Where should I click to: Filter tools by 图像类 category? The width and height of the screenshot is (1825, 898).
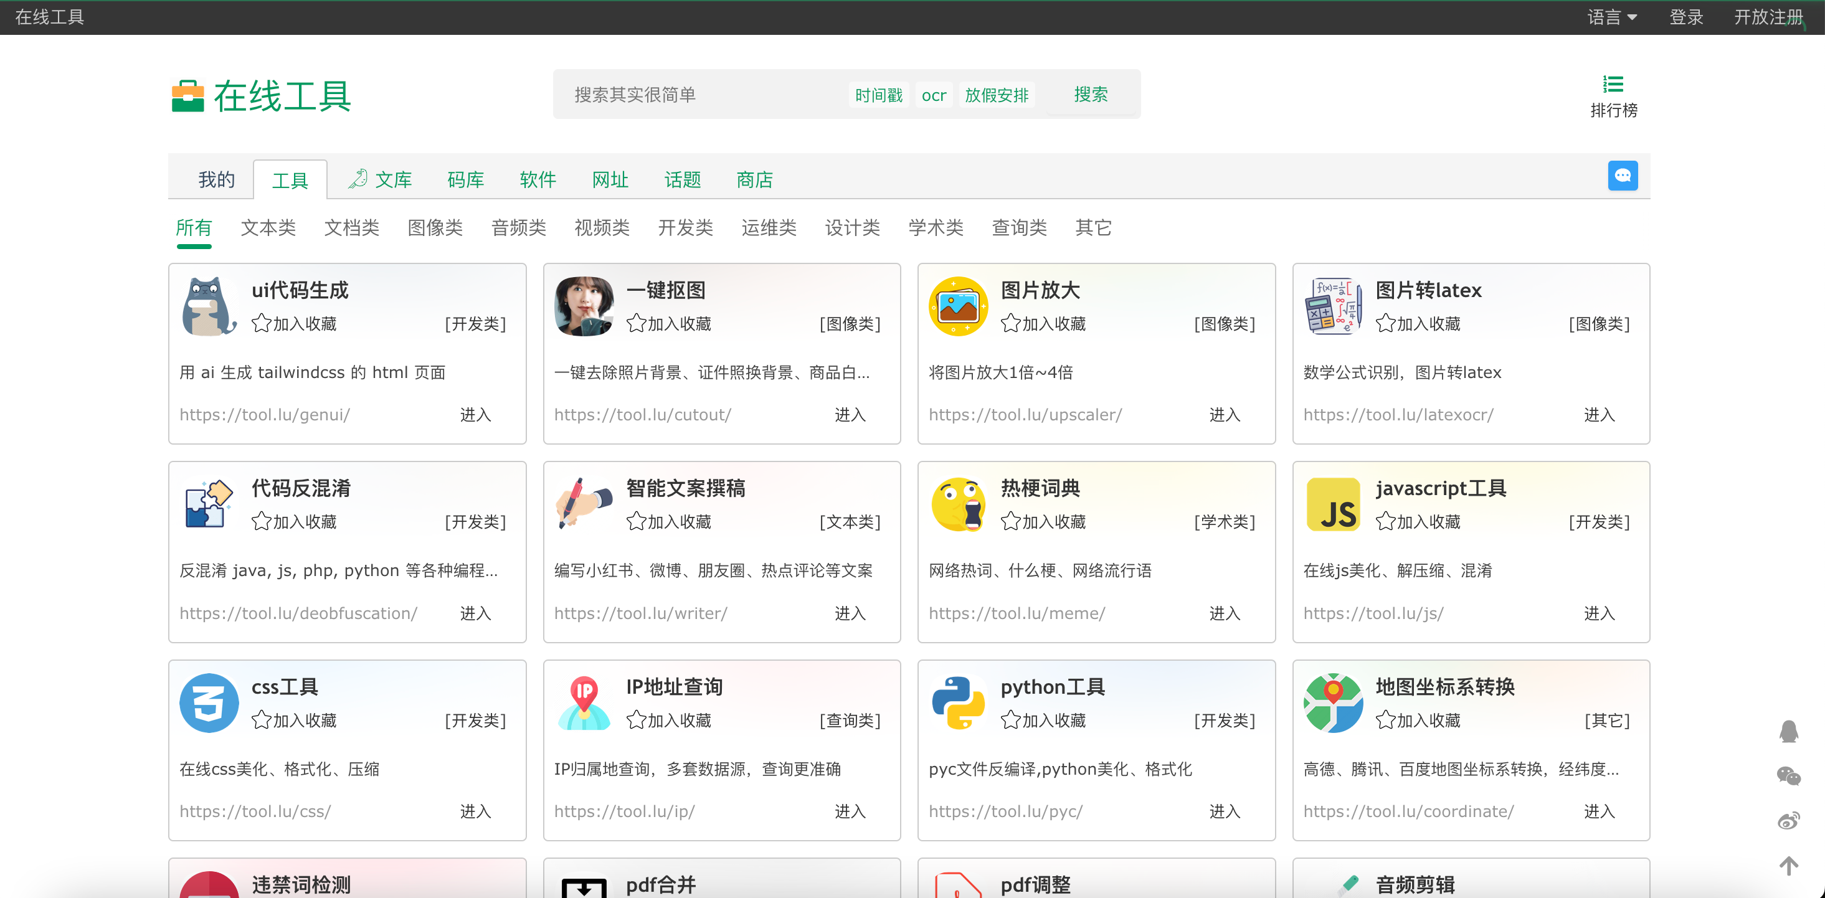(x=435, y=227)
